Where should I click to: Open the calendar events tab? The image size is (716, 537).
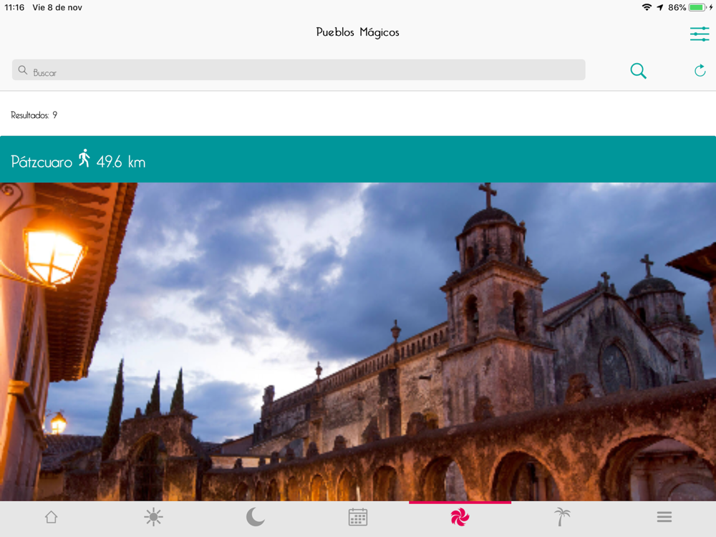click(358, 518)
